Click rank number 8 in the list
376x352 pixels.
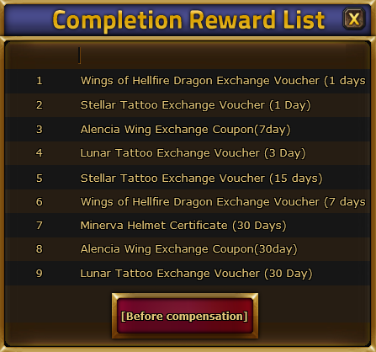tap(40, 249)
